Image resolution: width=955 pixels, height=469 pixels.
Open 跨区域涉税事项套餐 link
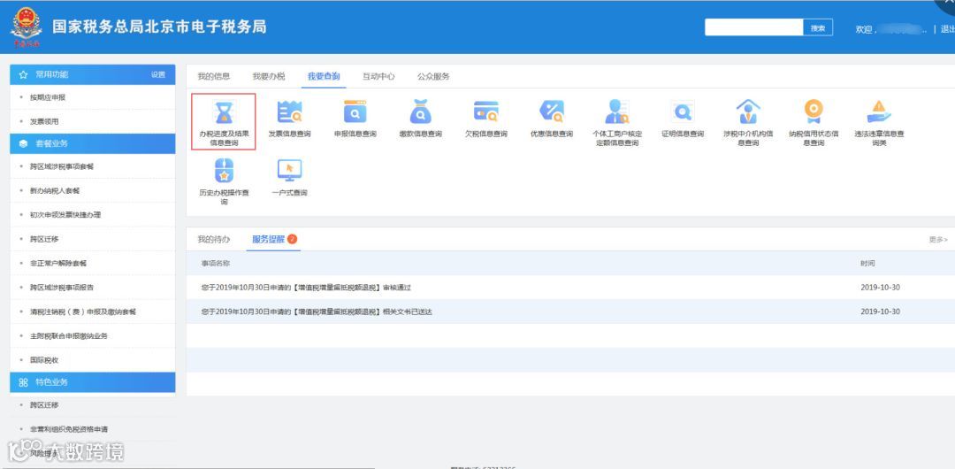coord(62,166)
